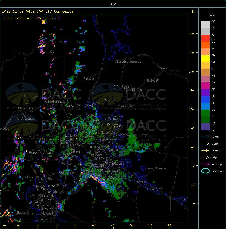Click the 'E_1-736' map label
226x229 pixels.
point(153,81)
